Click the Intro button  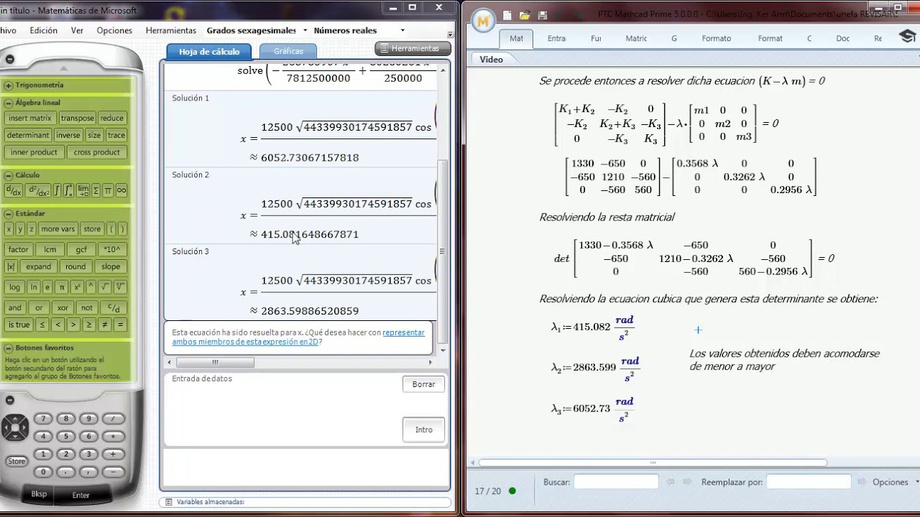tap(423, 429)
